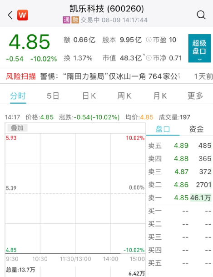Select the 卖四 row at 4.88

click(x=180, y=159)
